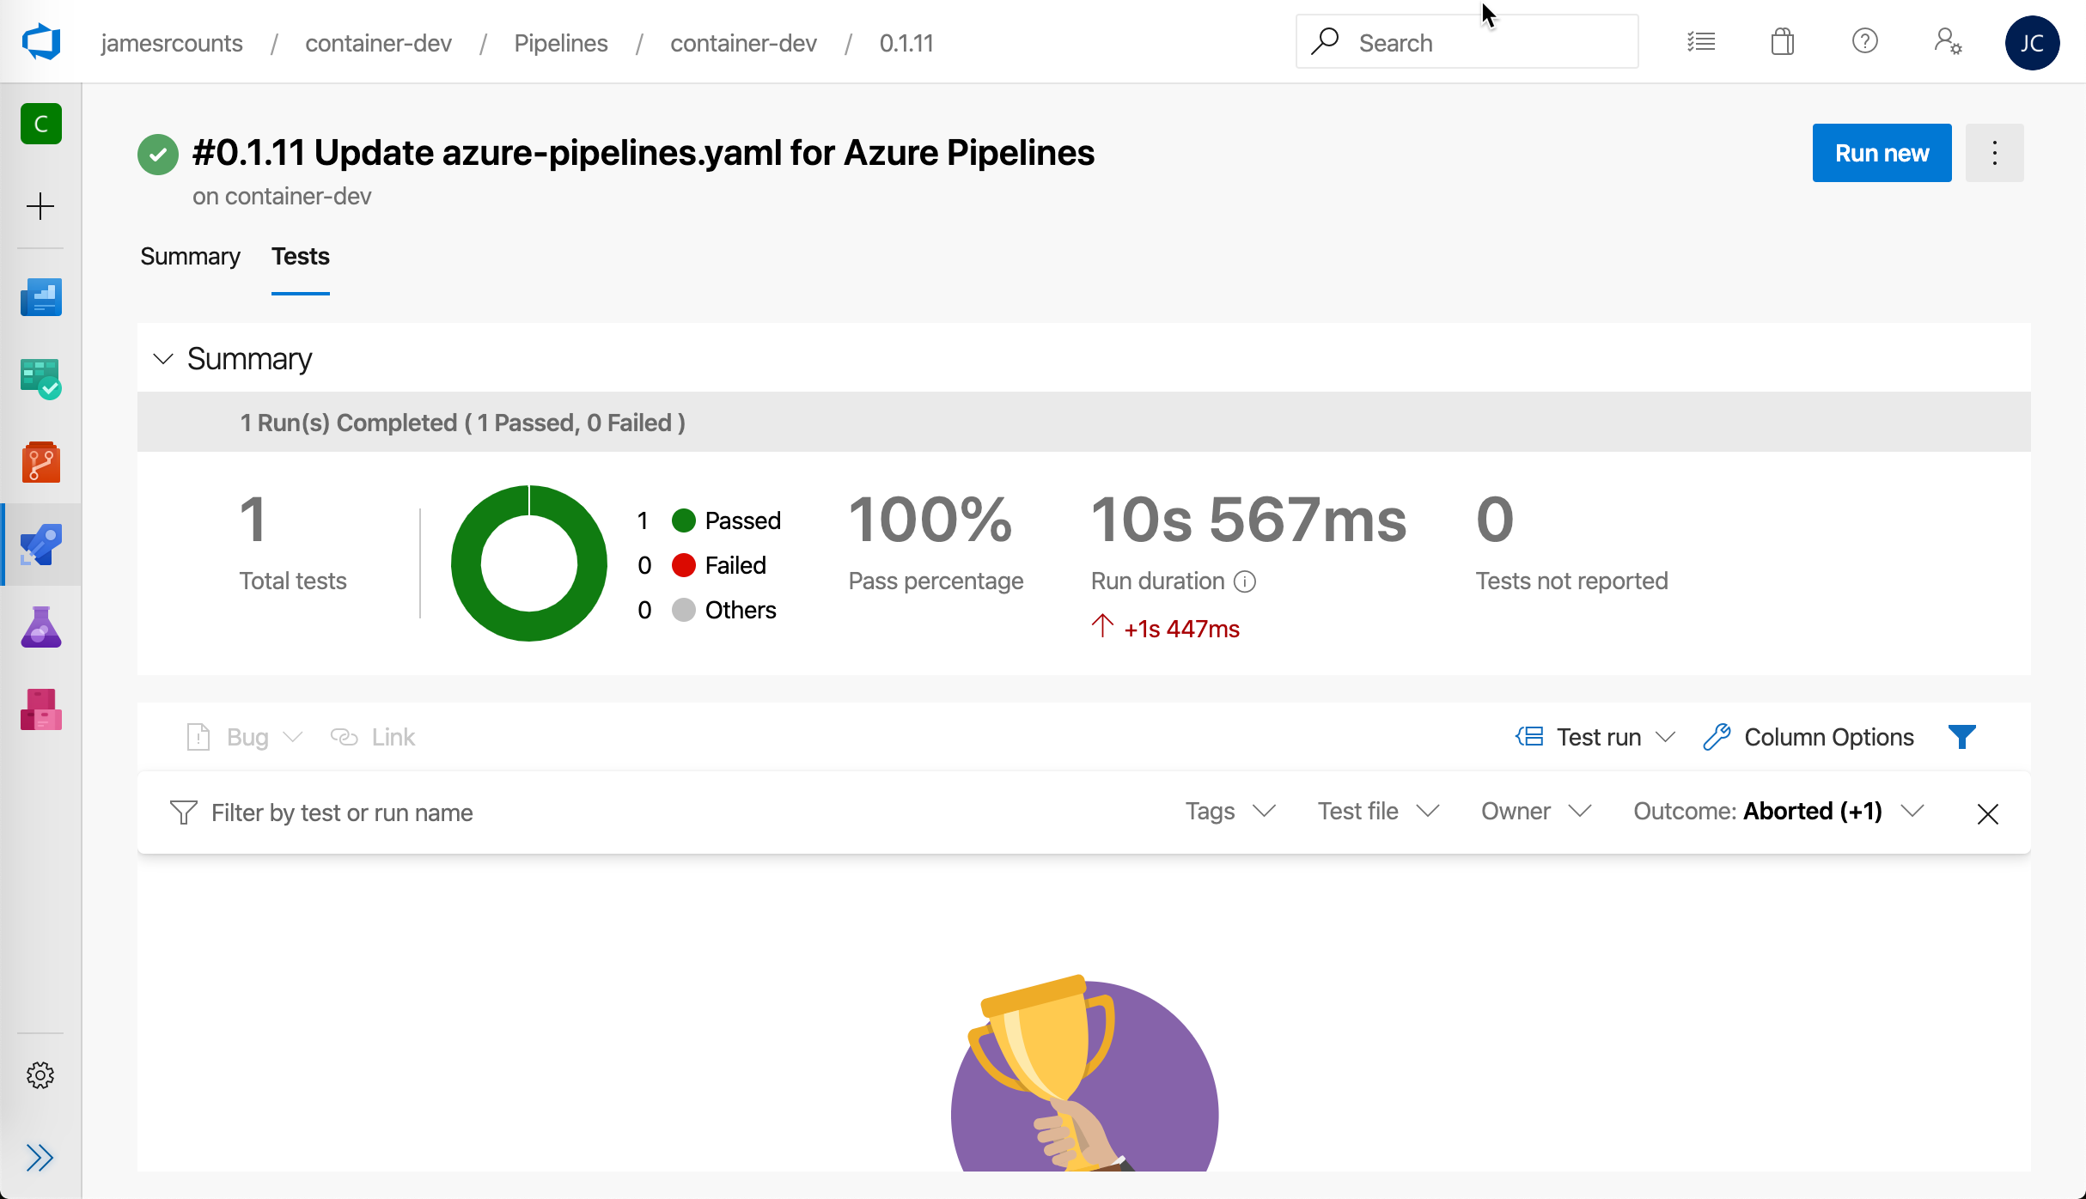Viewport: 2086px width, 1199px height.
Task: Select the Tests tab
Action: point(301,256)
